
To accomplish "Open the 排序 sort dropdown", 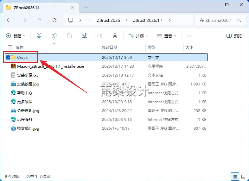I will 138,36.
